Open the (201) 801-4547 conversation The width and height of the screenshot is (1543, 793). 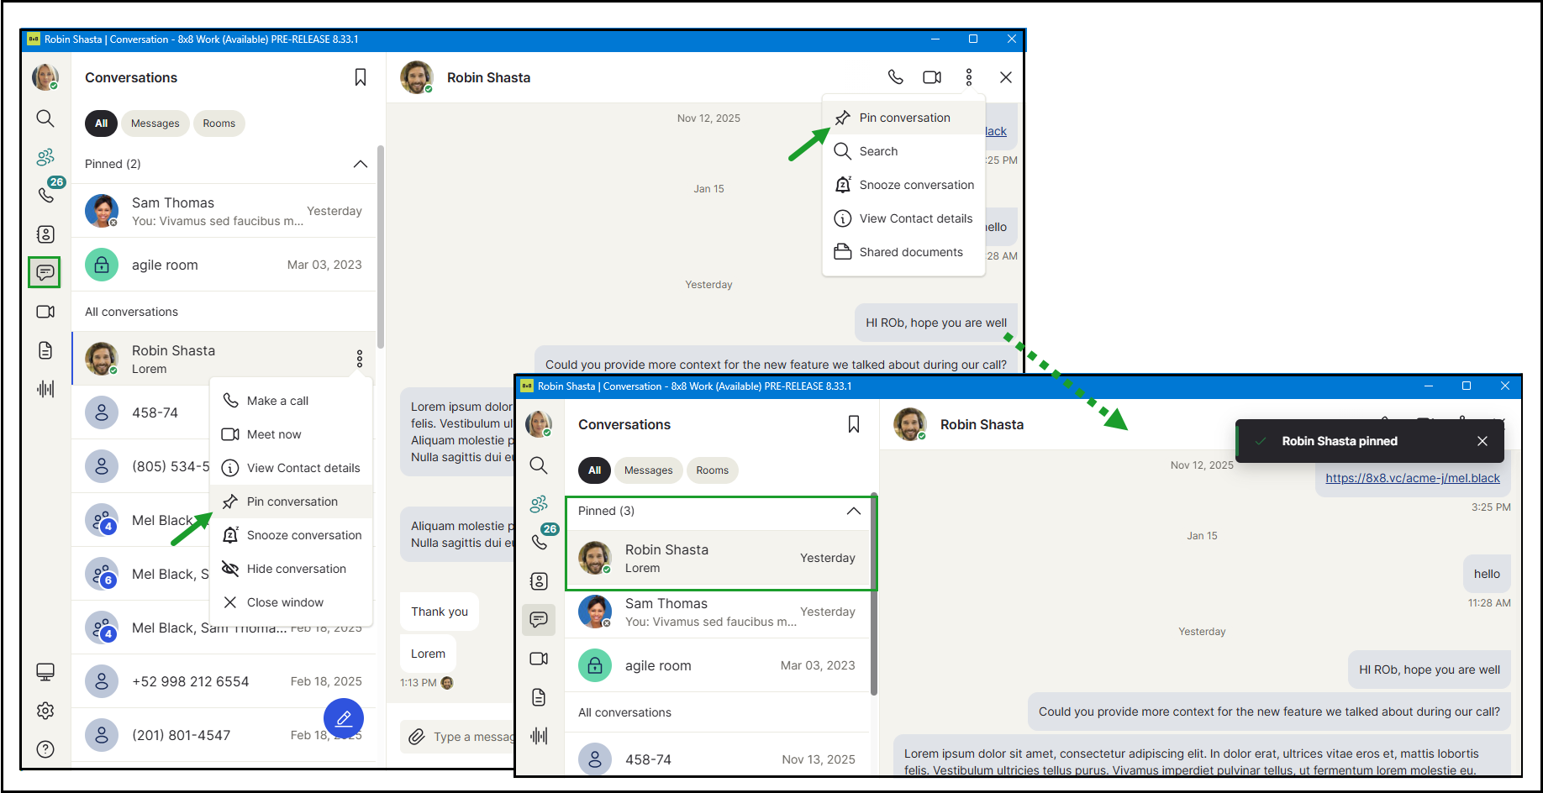[x=224, y=735]
